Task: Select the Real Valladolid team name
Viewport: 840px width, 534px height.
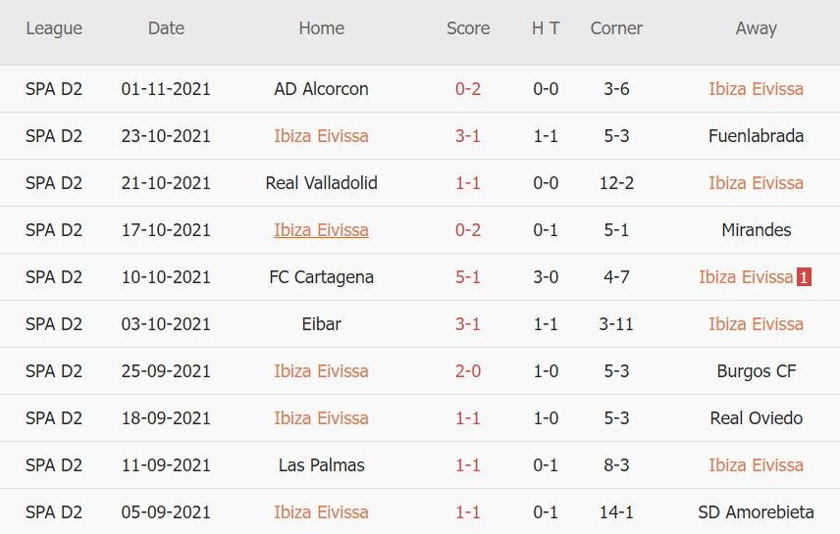Action: [x=322, y=183]
